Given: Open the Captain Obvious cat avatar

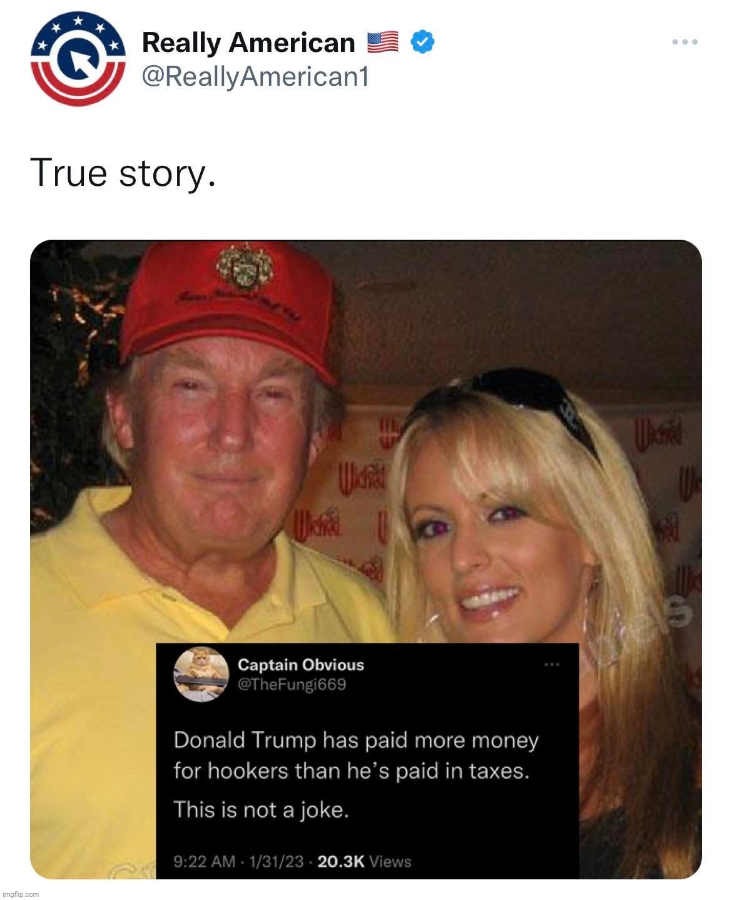Looking at the screenshot, I should tap(201, 674).
